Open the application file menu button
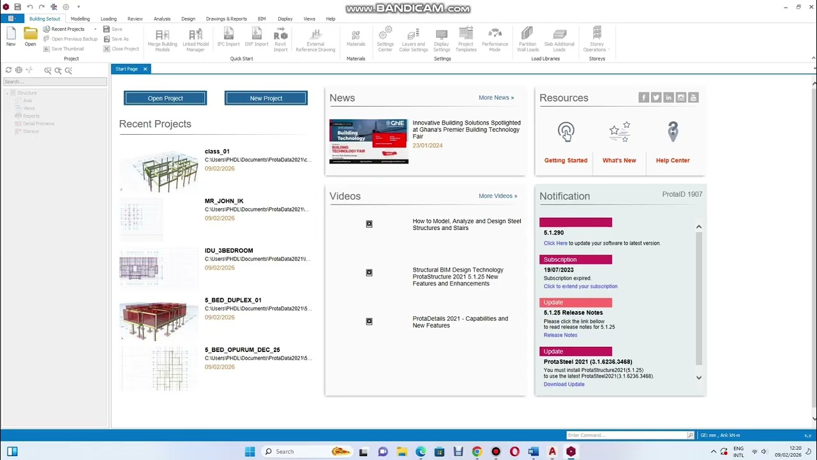This screenshot has height=460, width=817. [11, 19]
